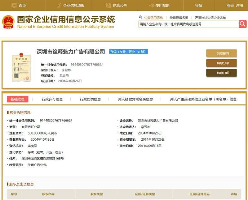
Task: Click the 登录 login link
Action: click(230, 6)
